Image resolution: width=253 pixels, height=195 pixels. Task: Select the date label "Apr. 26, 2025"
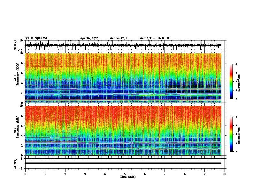(89, 38)
